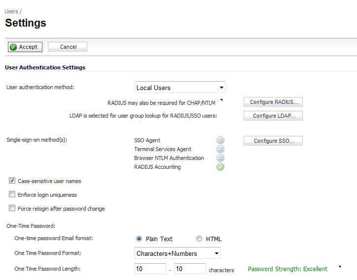Screen dimensions: 357x280
Task: Go to Users breadcrumb link
Action: pos(11,11)
